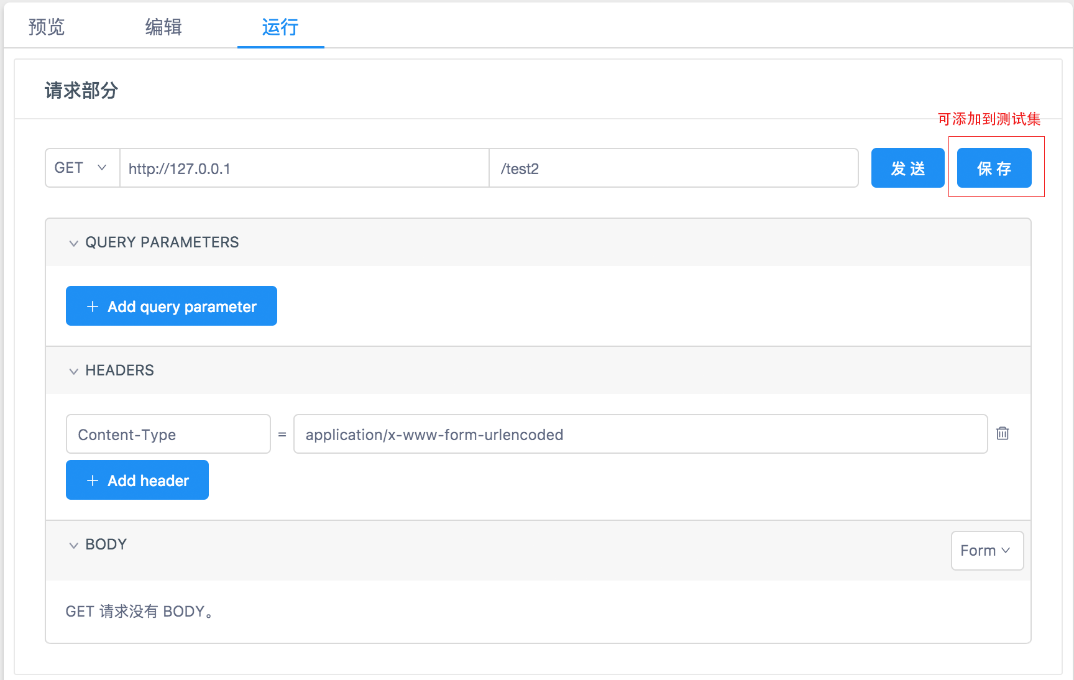Edit the http://127.0.0.1 host field
Viewport: 1074px width, 680px height.
[x=305, y=168]
